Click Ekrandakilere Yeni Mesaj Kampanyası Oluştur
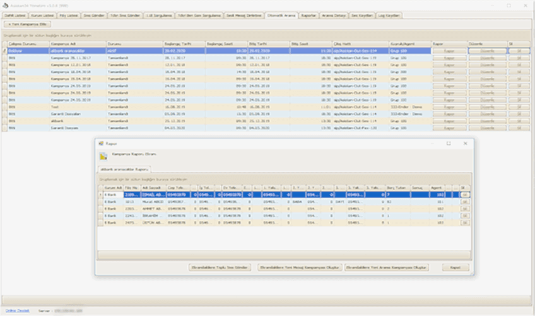535x316 pixels. coord(299,267)
